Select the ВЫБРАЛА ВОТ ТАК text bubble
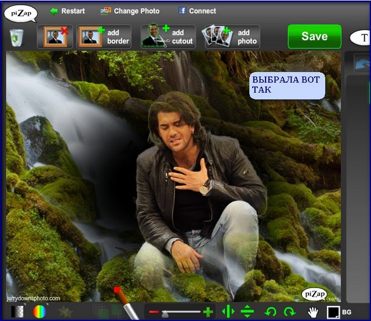371x321 pixels. 287,85
